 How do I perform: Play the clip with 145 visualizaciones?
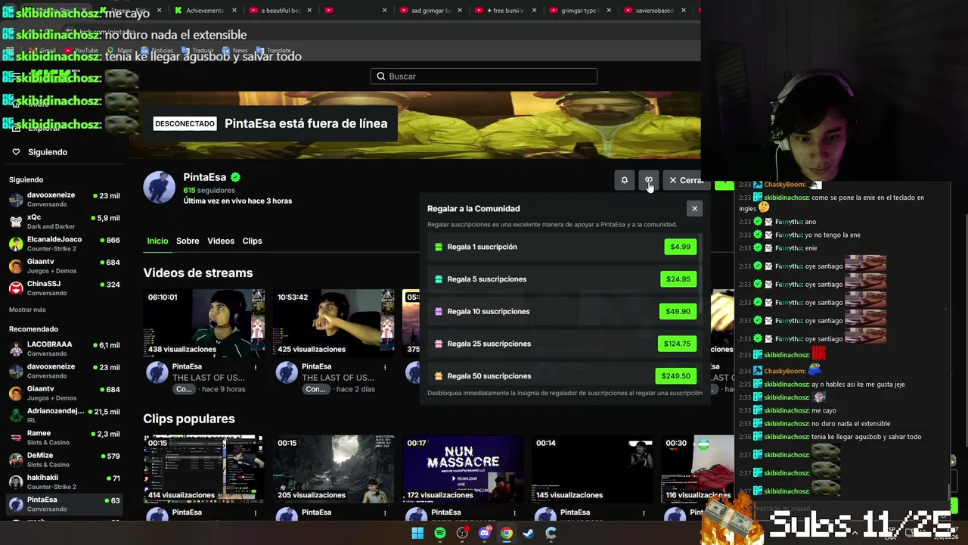click(592, 469)
